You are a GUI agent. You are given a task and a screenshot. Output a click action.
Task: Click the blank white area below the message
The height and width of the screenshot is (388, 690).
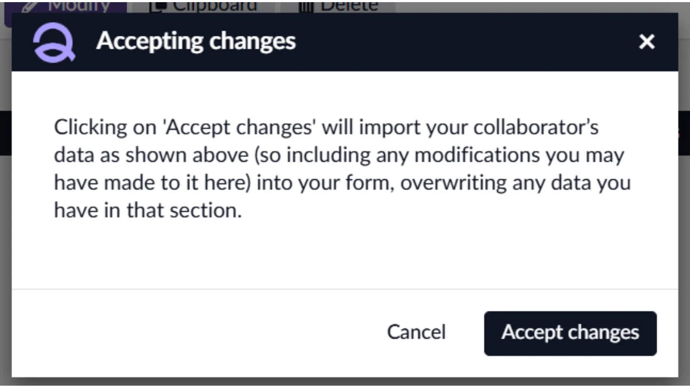click(x=345, y=254)
